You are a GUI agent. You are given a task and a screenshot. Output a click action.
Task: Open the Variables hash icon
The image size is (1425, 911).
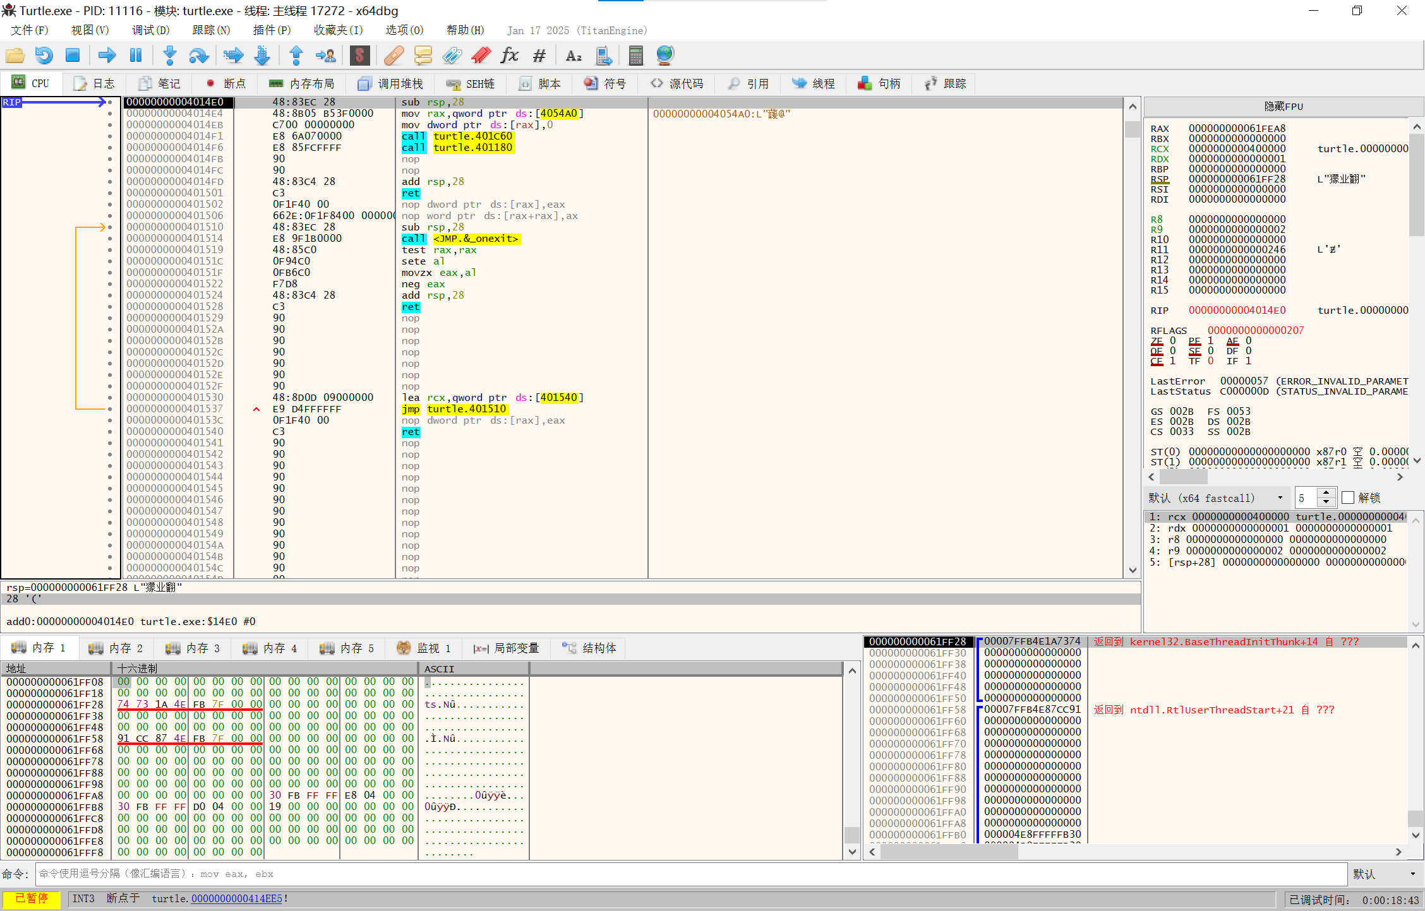539,56
